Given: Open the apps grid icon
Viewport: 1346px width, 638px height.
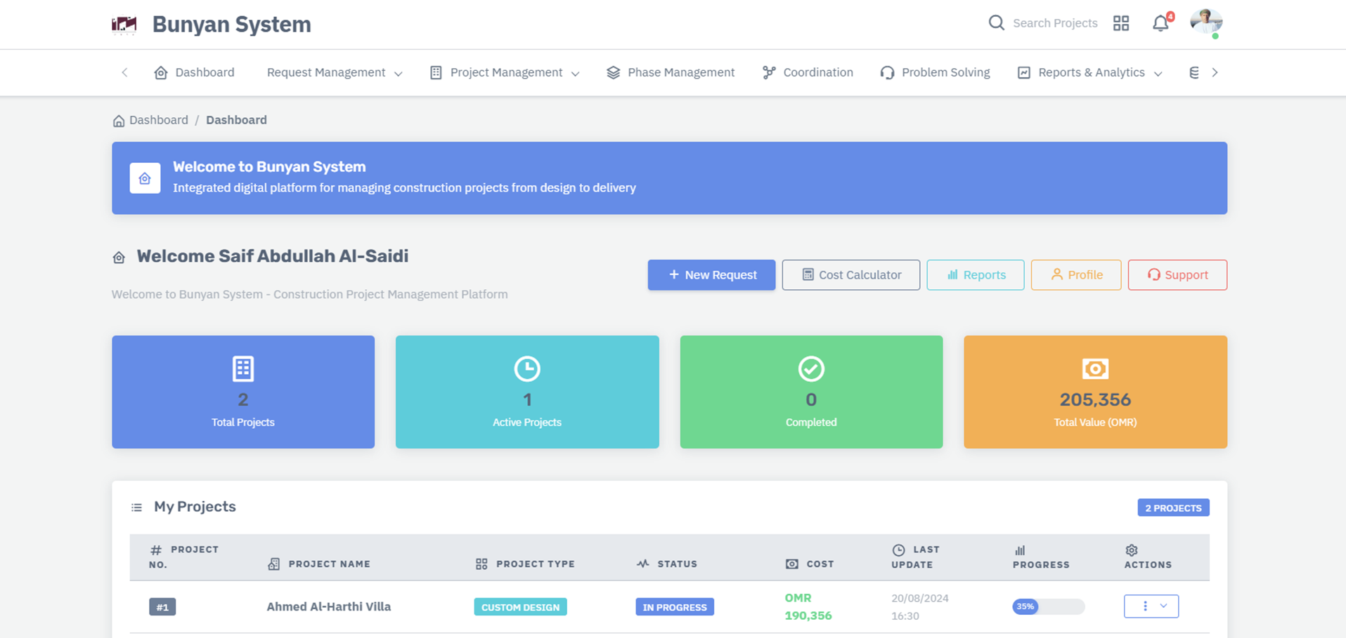Looking at the screenshot, I should point(1121,23).
